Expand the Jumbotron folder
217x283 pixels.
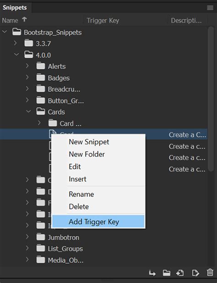coord(27,237)
